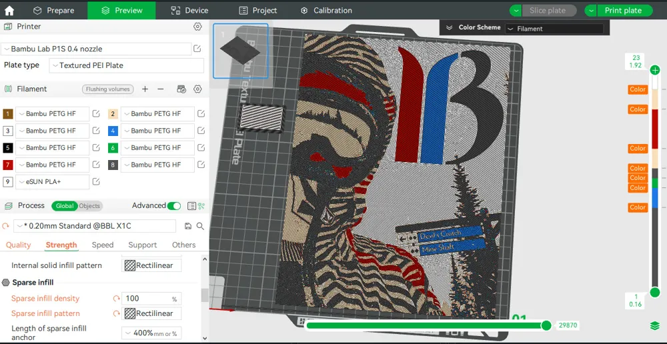Save the process preset
The width and height of the screenshot is (667, 344).
pyautogui.click(x=188, y=226)
